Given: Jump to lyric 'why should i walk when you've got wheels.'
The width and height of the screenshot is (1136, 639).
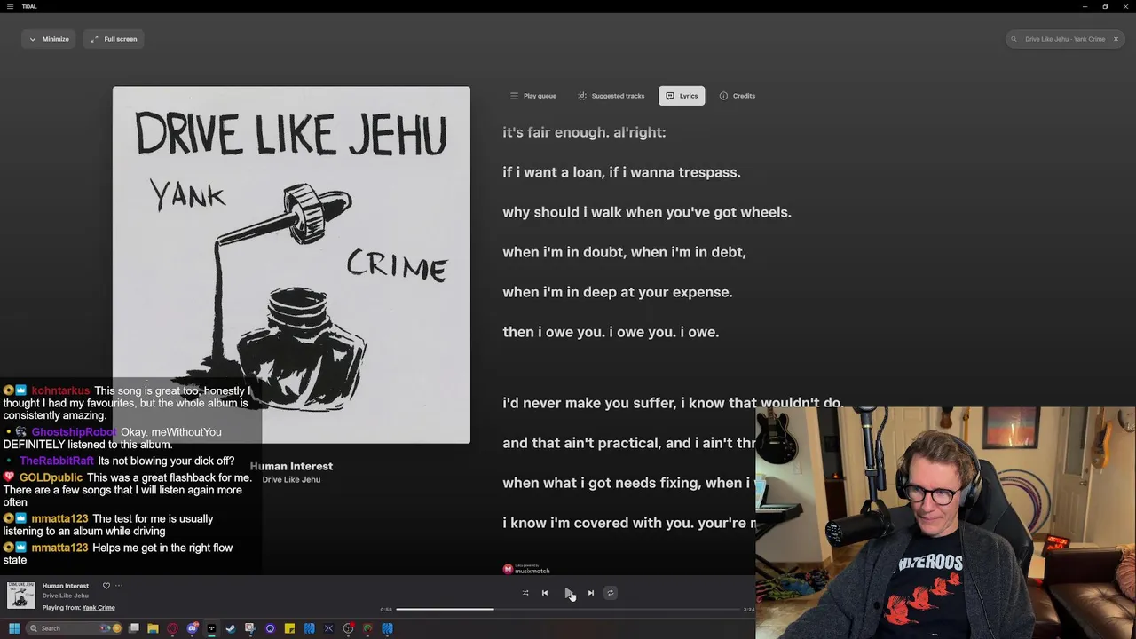Looking at the screenshot, I should point(647,212).
